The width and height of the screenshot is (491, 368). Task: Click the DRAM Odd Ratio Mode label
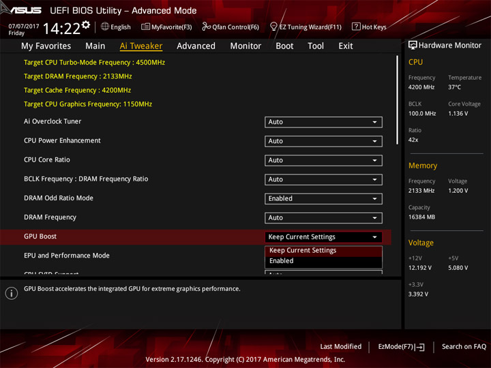click(x=59, y=198)
